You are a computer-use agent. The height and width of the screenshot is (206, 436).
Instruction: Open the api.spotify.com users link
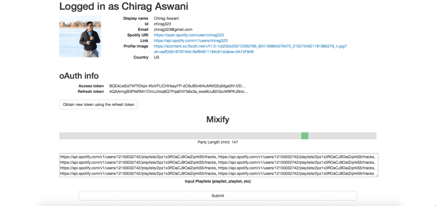[190, 41]
